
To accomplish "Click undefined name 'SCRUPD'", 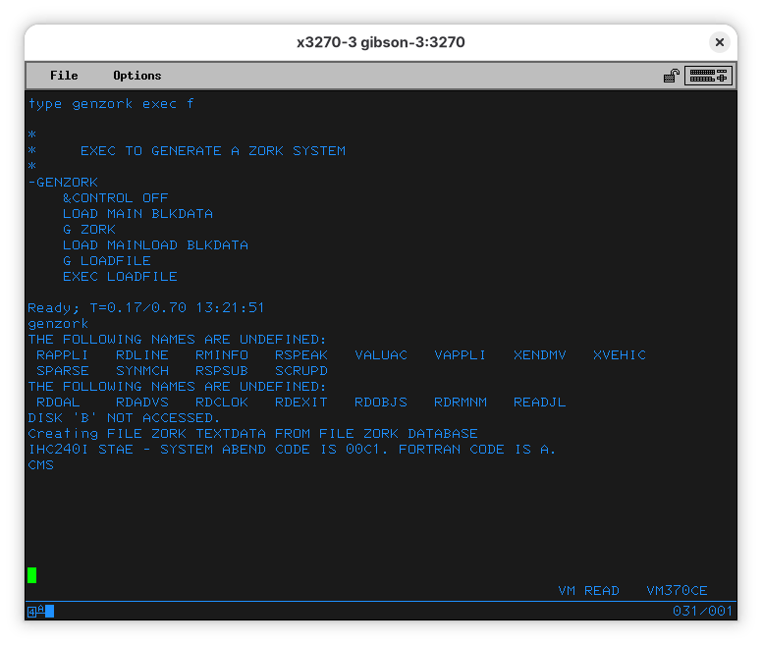I will tap(301, 370).
